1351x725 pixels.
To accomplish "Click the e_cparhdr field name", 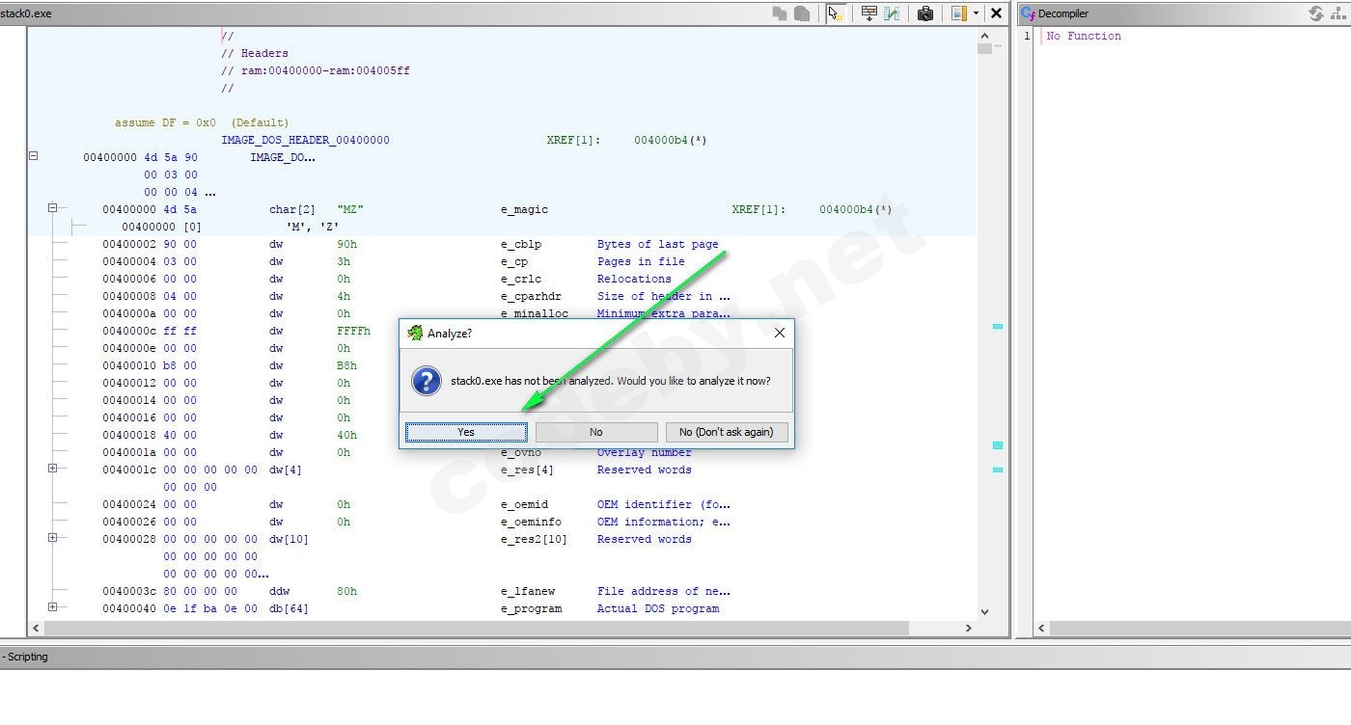I will coord(531,296).
